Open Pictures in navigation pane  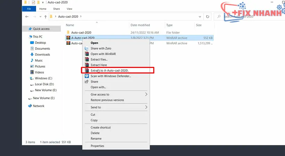40,67
